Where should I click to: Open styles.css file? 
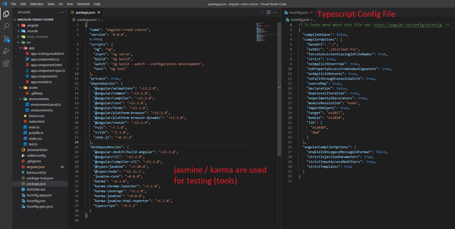click(40, 138)
